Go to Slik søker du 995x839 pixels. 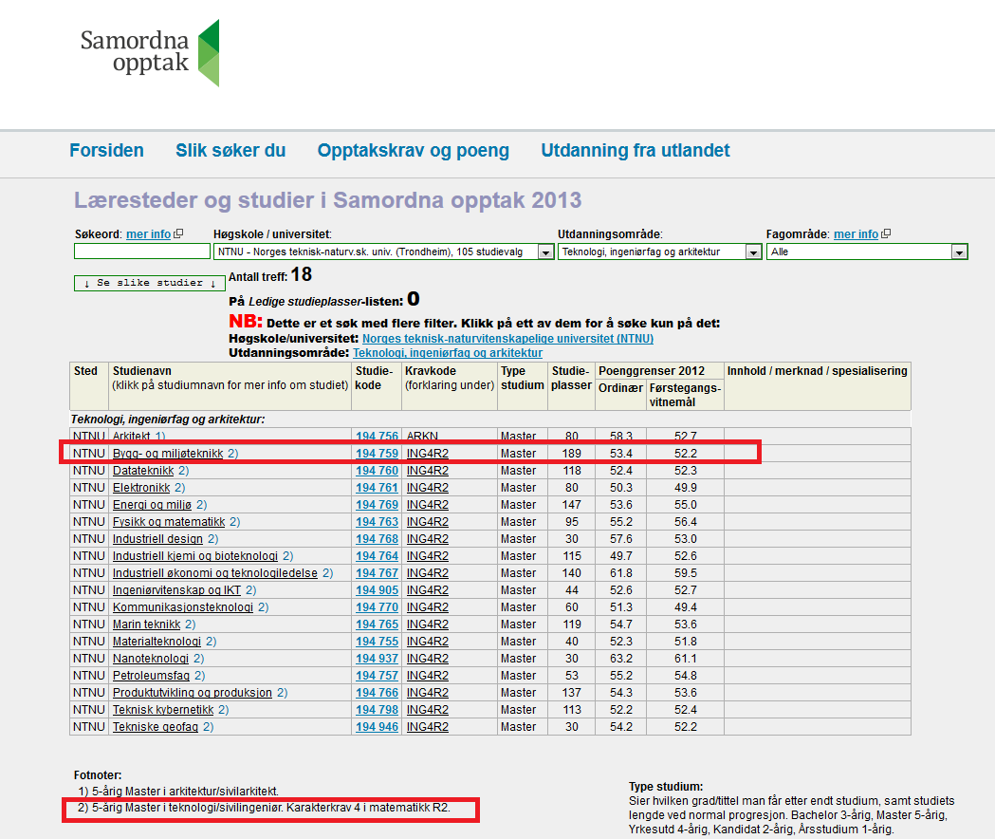click(230, 151)
